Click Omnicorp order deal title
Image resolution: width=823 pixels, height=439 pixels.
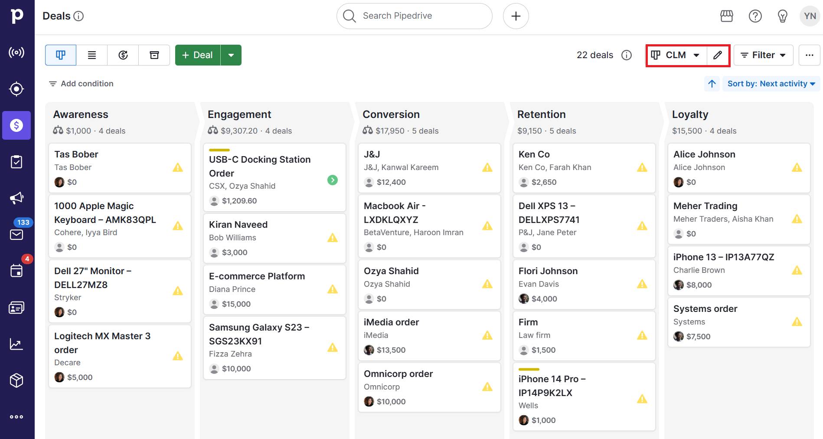pyautogui.click(x=398, y=374)
